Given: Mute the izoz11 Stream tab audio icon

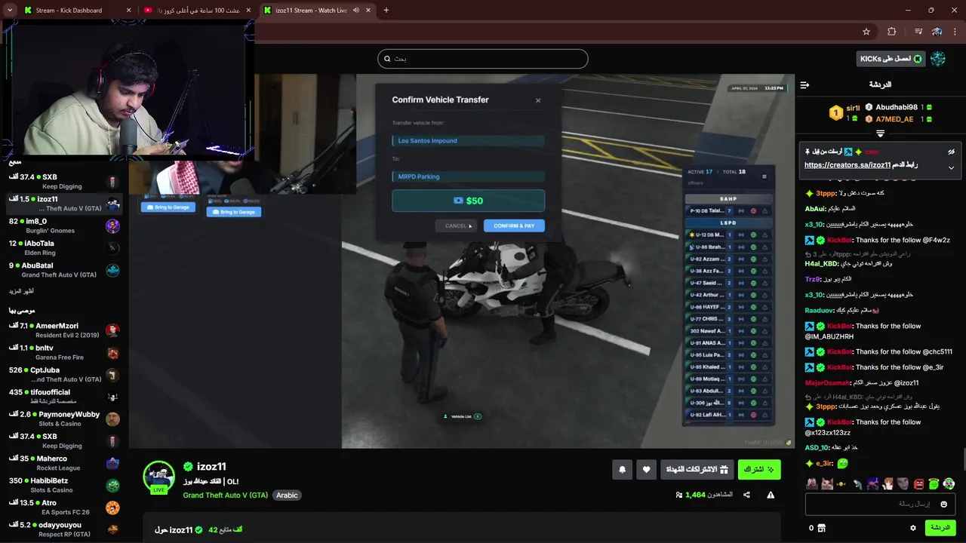Looking at the screenshot, I should coord(356,11).
